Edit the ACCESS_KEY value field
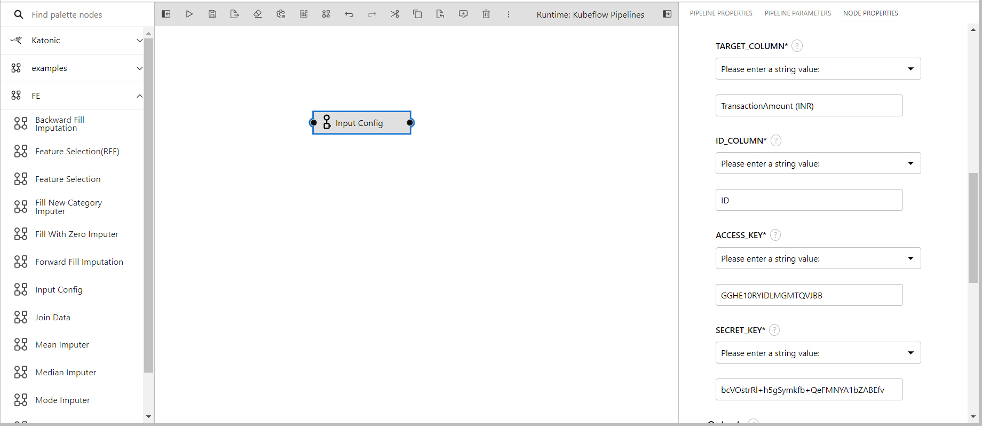The image size is (982, 426). tap(809, 295)
